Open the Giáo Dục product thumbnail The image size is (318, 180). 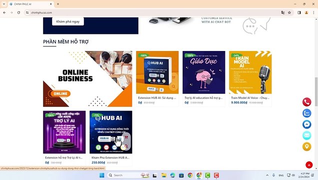pyautogui.click(x=204, y=72)
